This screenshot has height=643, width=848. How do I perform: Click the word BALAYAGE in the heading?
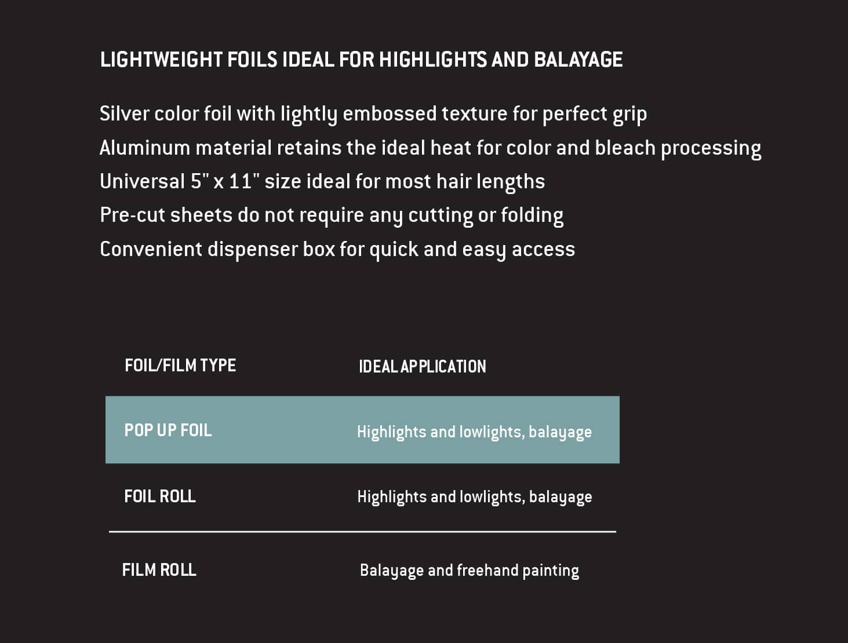tap(578, 60)
